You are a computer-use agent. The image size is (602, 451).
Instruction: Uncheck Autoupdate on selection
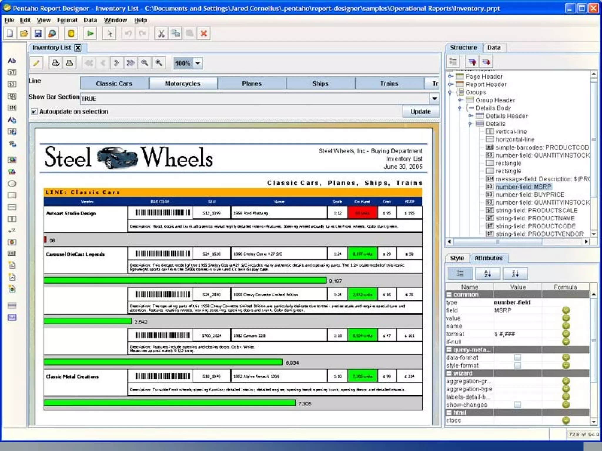pyautogui.click(x=34, y=111)
